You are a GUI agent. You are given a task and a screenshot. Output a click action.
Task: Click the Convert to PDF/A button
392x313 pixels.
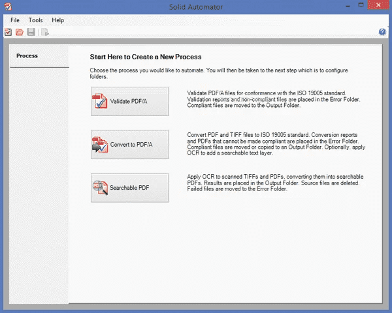(x=129, y=145)
